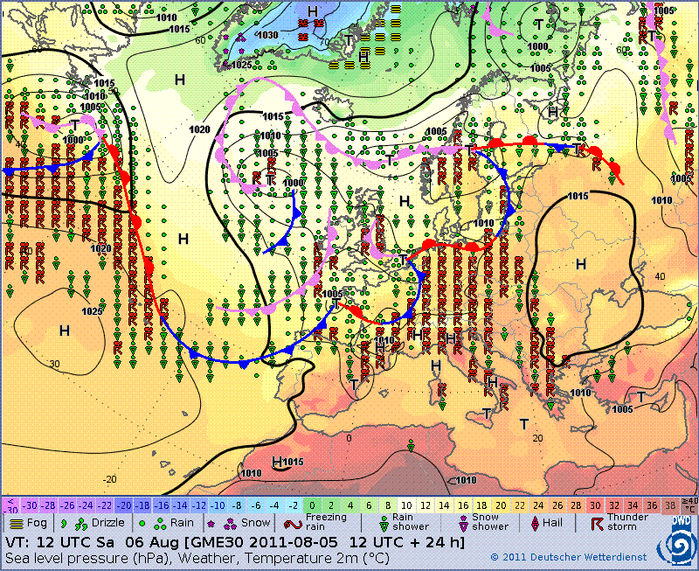The width and height of the screenshot is (699, 571).
Task: Click the Snow shower legend symbol
Action: point(464,523)
